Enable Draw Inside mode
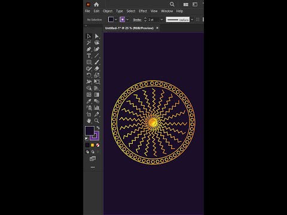Image resolution: width=287 pixels, height=215 pixels. click(x=97, y=152)
